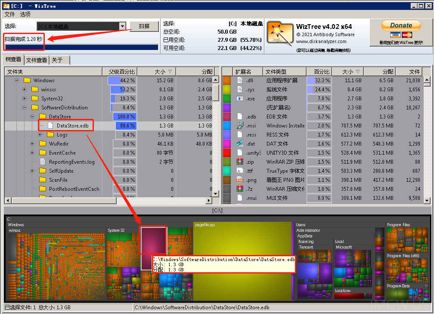Sort folder tree by 大小 column
Image resolution: width=434 pixels, height=314 pixels.
tap(156, 72)
